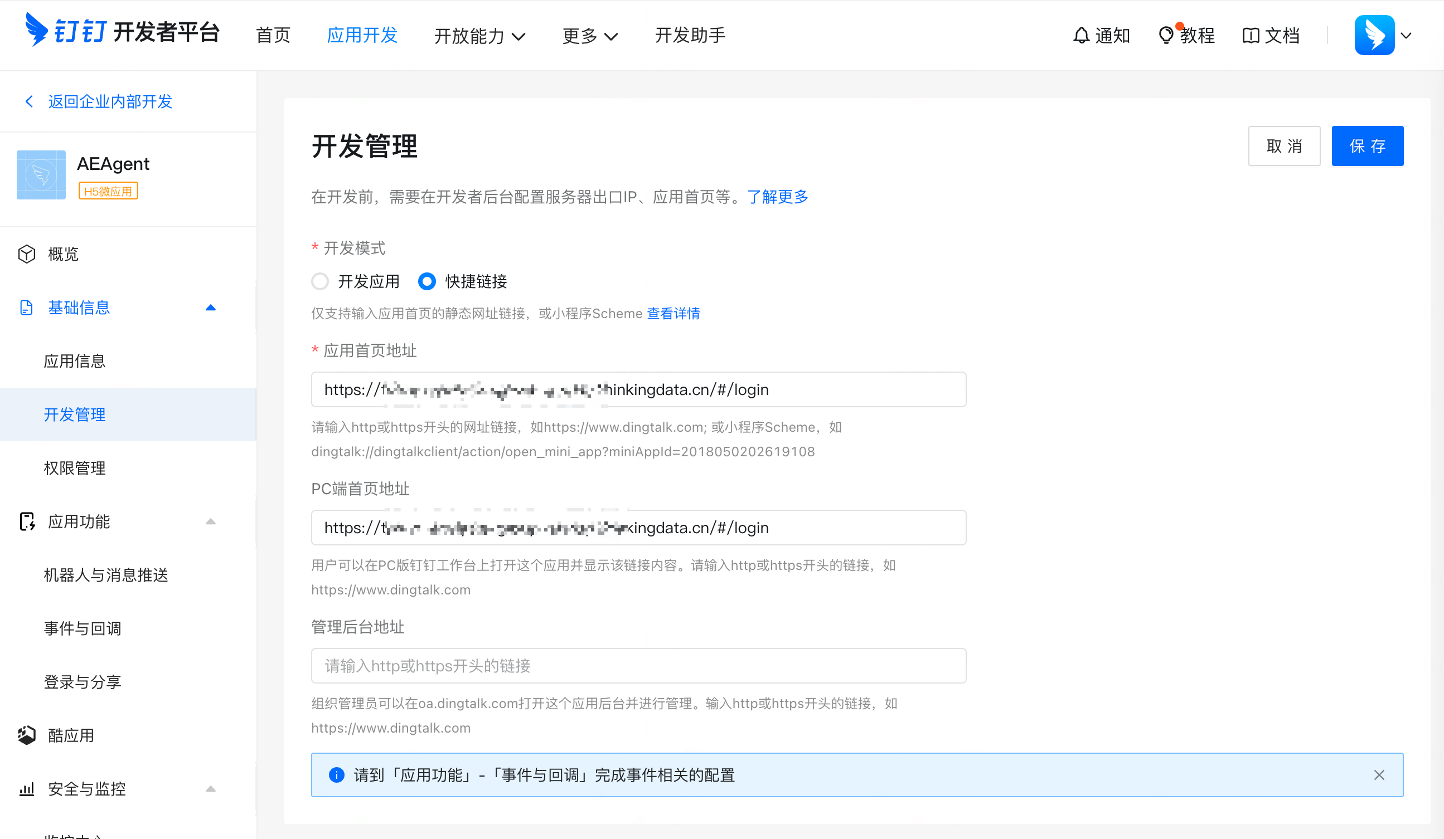The width and height of the screenshot is (1444, 839).
Task: Click the 开发管理 page heading
Action: [x=365, y=145]
